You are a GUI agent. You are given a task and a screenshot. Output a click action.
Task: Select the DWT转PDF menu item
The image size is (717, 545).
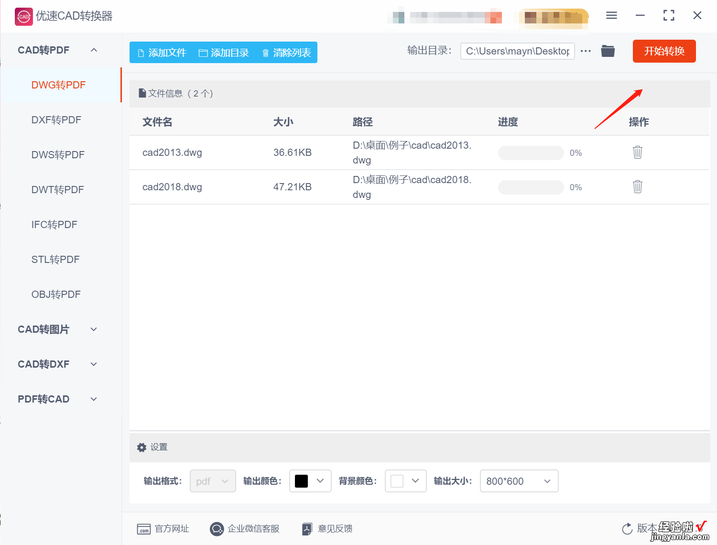click(x=57, y=190)
